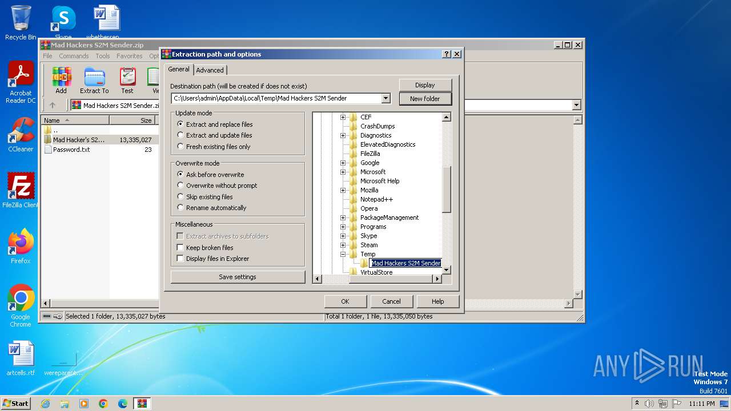
Task: Select Extract and replace files option
Action: 215,124
